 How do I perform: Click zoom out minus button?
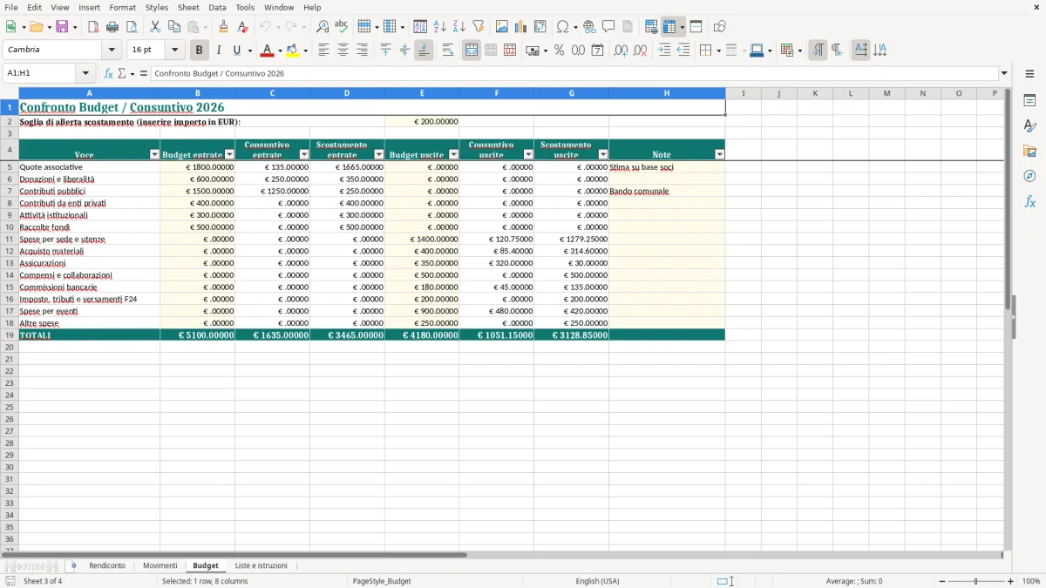coord(942,581)
